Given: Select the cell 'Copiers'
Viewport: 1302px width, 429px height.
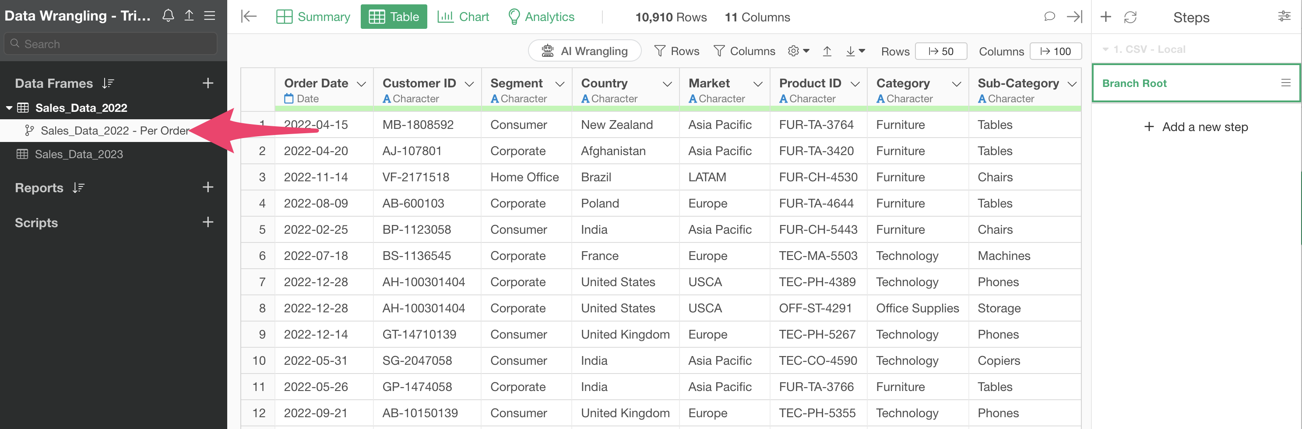Looking at the screenshot, I should 1024,360.
